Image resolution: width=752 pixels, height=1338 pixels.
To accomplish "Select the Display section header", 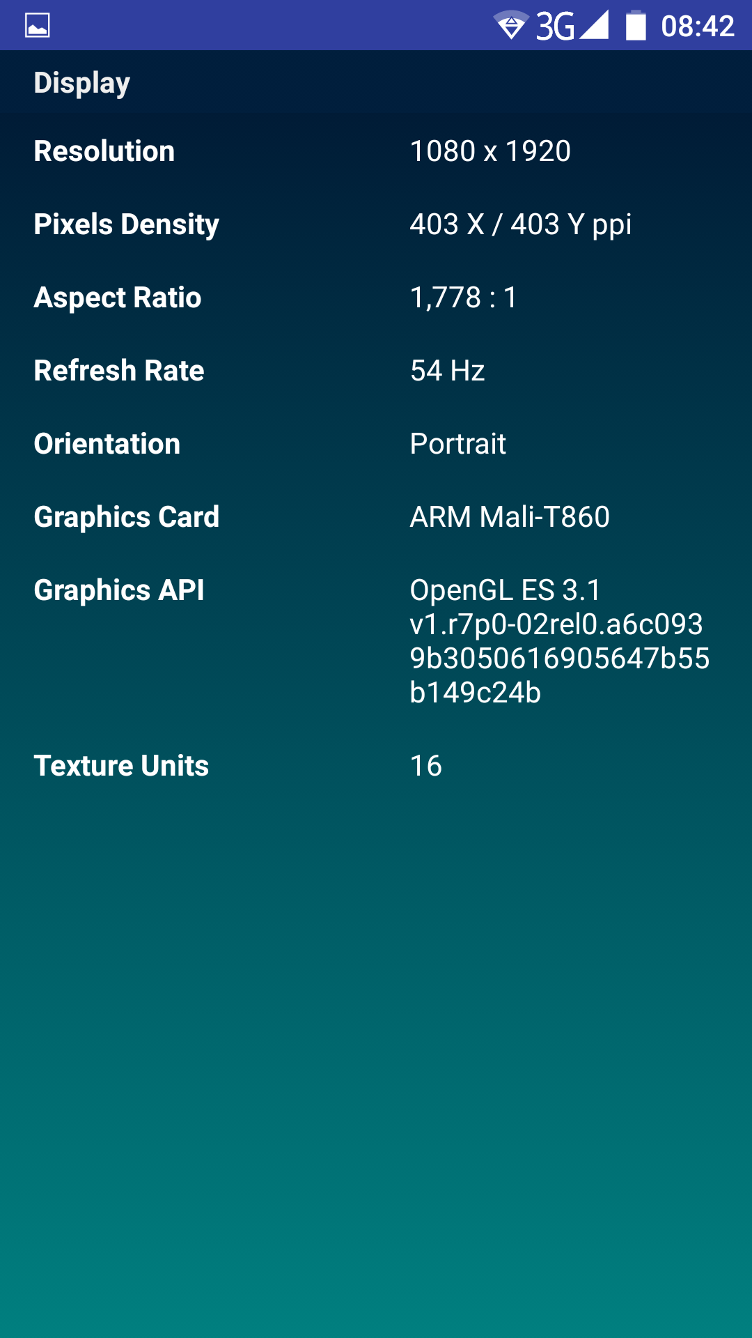I will tap(82, 83).
